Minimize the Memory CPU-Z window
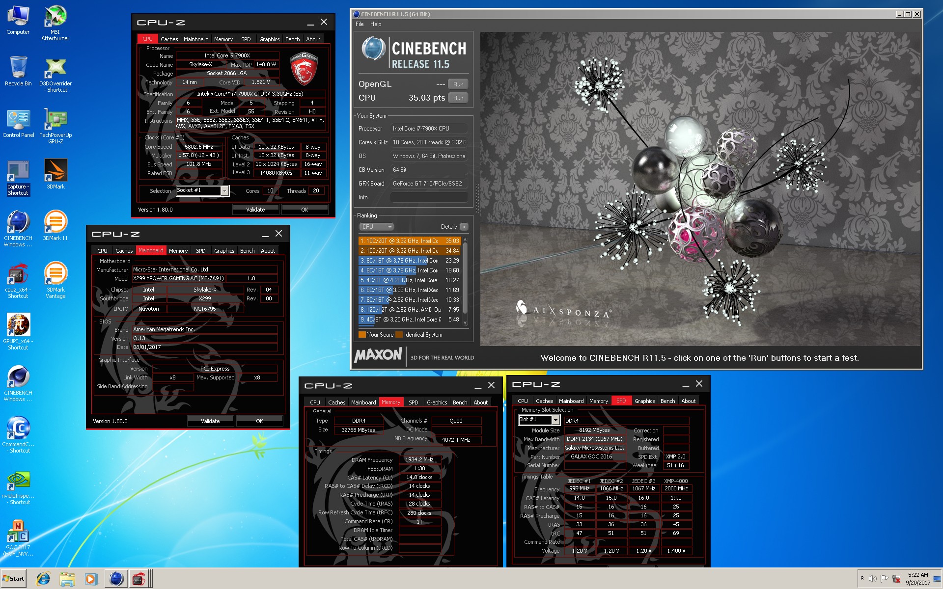 pyautogui.click(x=477, y=386)
